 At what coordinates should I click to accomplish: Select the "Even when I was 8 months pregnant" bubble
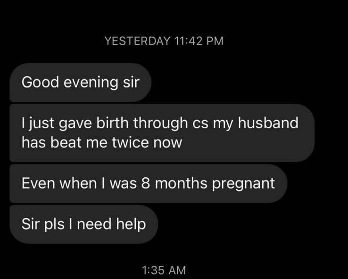[149, 183]
